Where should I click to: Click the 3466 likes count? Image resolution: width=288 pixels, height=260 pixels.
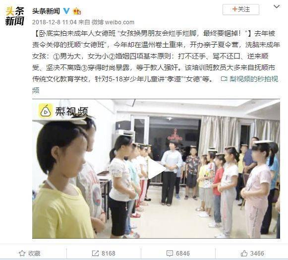[x=257, y=254]
